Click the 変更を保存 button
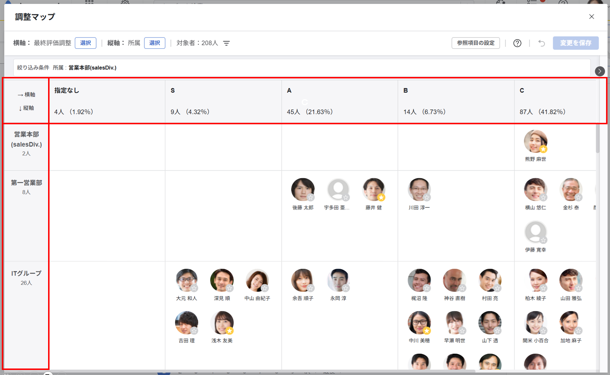 coord(575,43)
